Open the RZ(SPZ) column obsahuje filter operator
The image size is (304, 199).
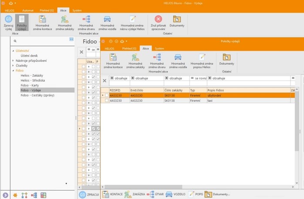pyautogui.click(x=119, y=78)
